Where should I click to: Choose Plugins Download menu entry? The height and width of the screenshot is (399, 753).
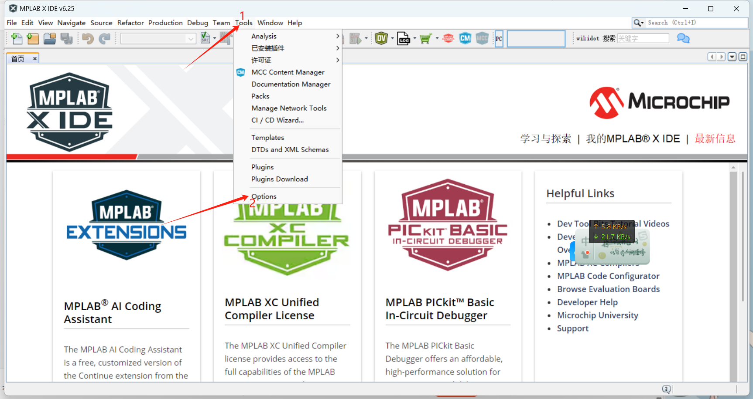(288, 179)
